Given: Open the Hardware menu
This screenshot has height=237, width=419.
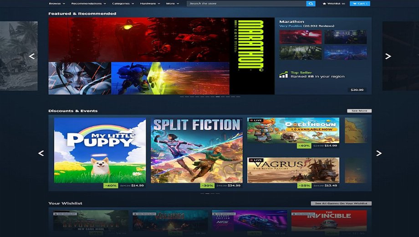Looking at the screenshot, I should 150,4.
